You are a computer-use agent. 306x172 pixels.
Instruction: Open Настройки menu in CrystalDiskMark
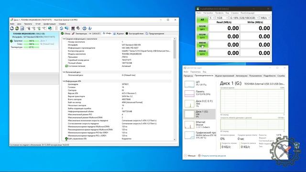(x=208, y=13)
